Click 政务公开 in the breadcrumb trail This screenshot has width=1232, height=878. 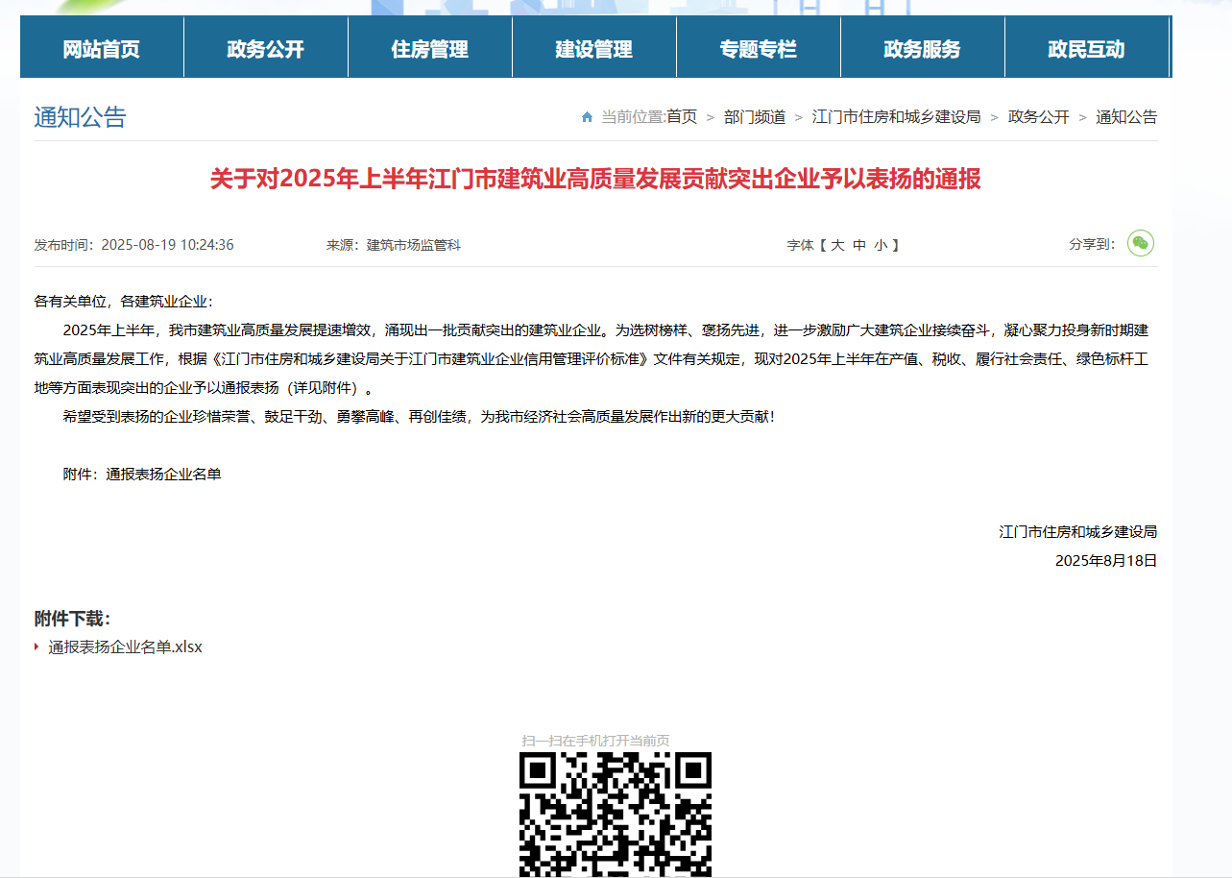pyautogui.click(x=1038, y=117)
